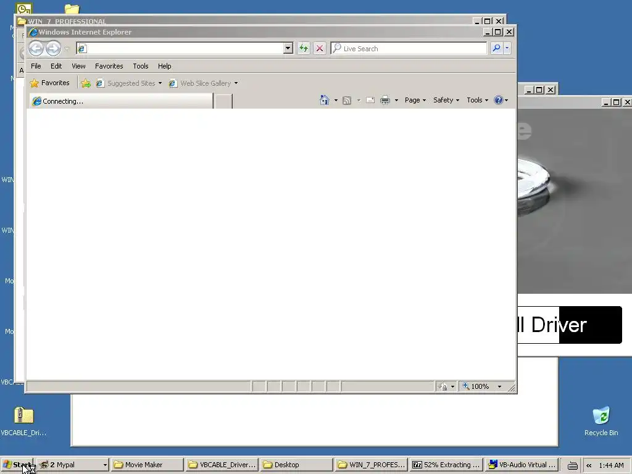Click the Zoom level 100% button
This screenshot has width=632, height=474.
(476, 386)
